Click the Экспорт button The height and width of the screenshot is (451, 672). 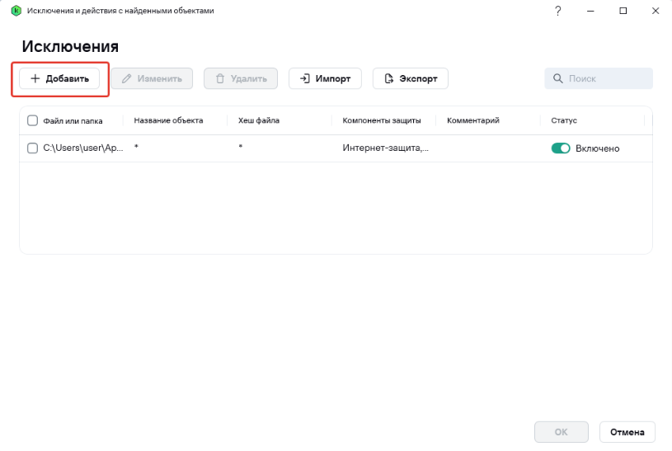click(x=410, y=78)
